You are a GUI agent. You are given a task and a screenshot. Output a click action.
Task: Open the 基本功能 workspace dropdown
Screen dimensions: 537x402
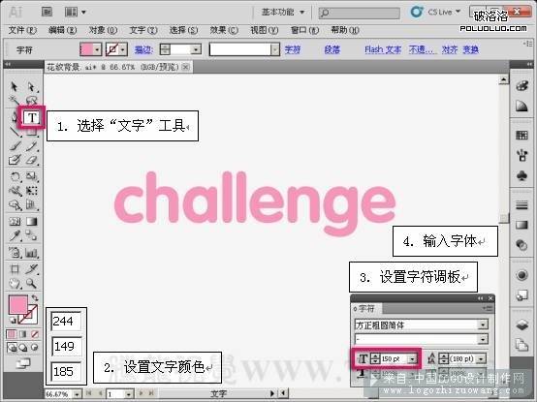click(283, 12)
